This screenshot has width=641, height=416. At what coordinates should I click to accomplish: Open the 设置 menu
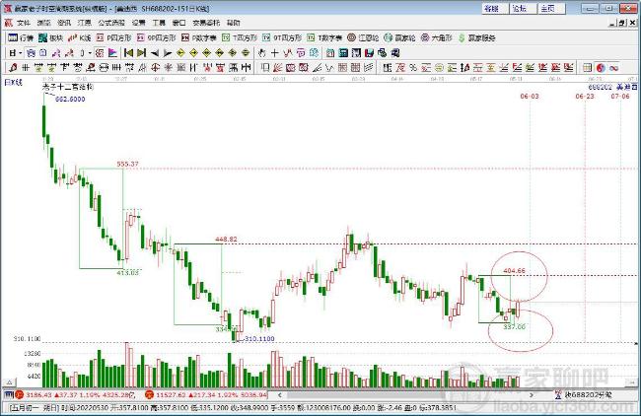[139, 23]
